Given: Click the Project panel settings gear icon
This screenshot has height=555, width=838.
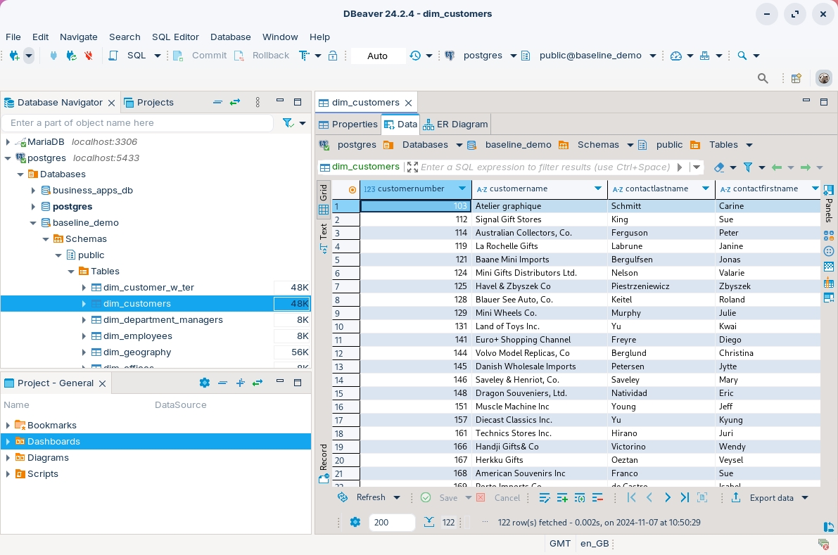Looking at the screenshot, I should click(205, 383).
